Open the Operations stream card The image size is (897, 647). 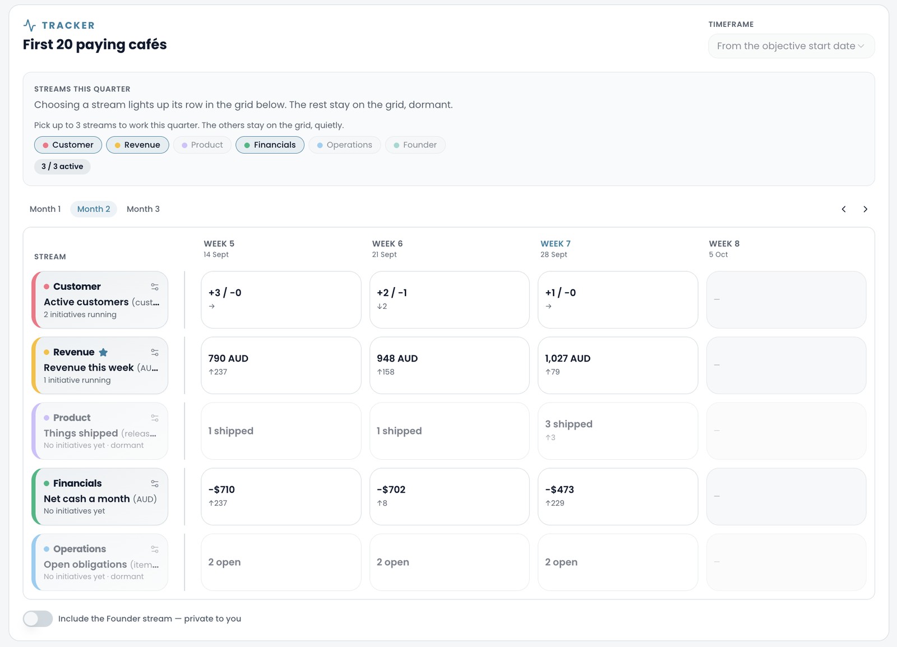pos(100,562)
